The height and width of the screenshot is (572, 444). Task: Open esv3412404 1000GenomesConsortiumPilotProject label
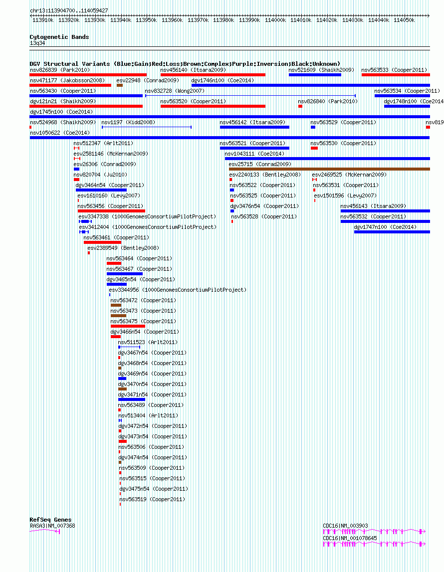click(x=148, y=227)
